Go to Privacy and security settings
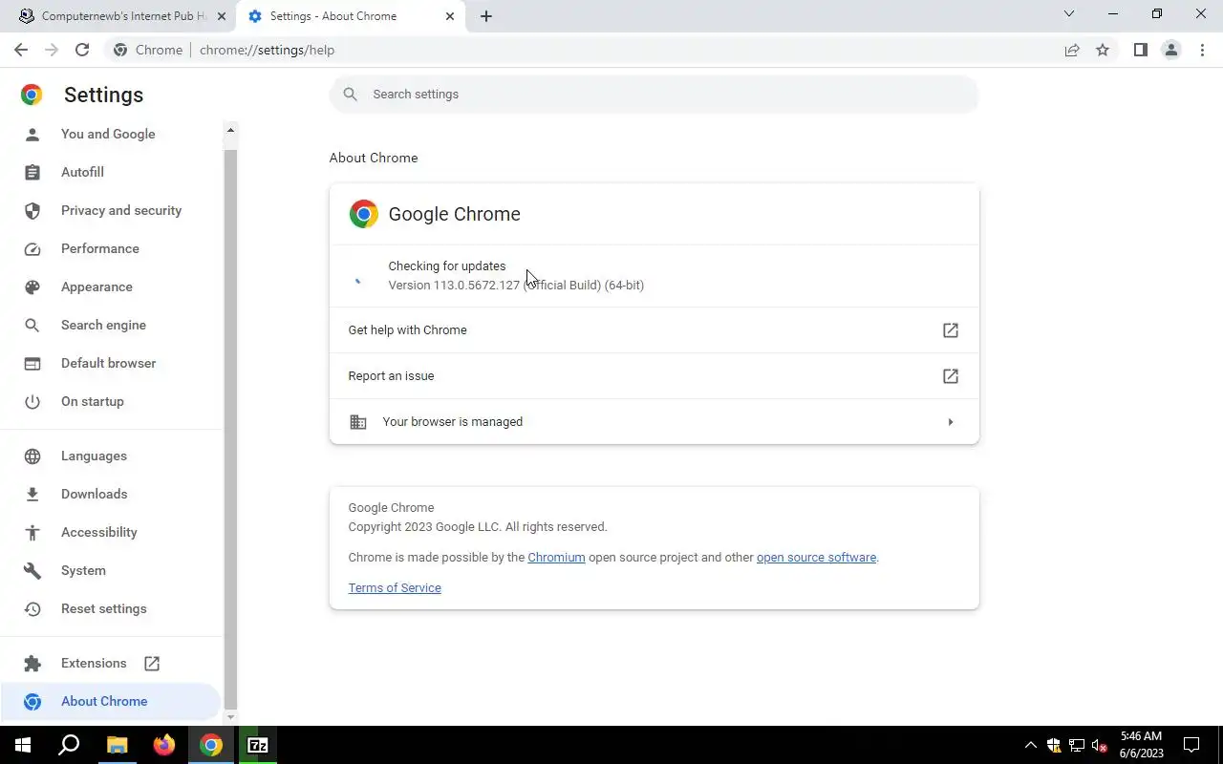Viewport: 1223px width, 764px height. point(121,210)
